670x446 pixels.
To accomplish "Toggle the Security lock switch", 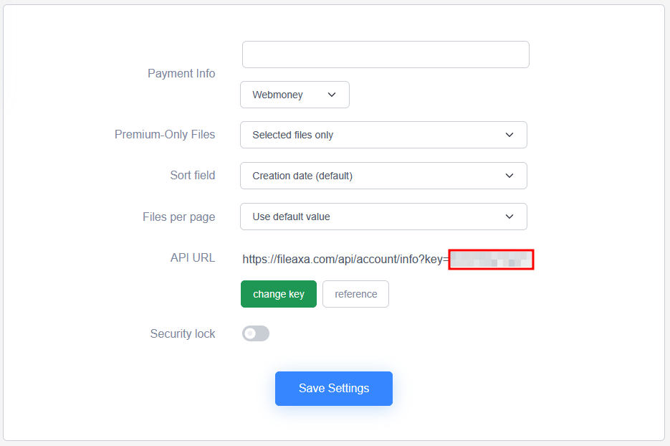I will [256, 333].
